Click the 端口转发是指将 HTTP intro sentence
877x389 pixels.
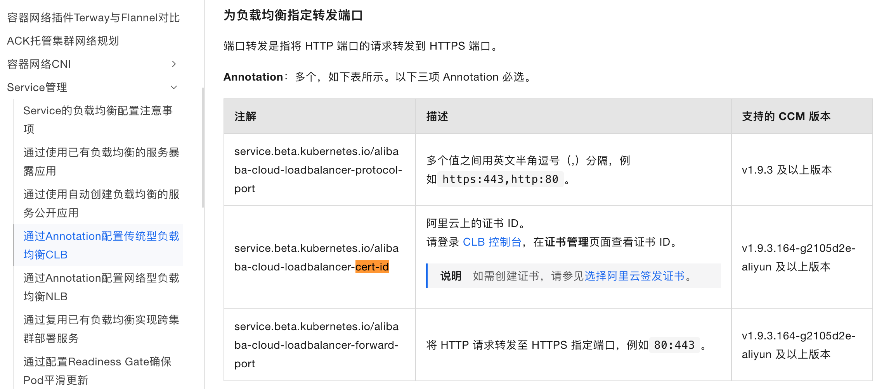point(361,46)
